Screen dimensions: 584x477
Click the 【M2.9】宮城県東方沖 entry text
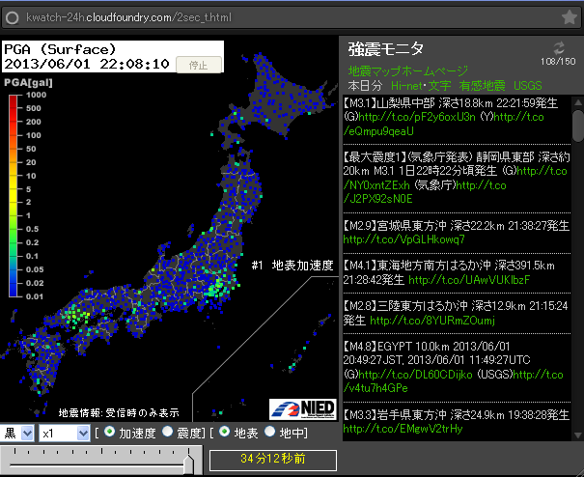457,225
